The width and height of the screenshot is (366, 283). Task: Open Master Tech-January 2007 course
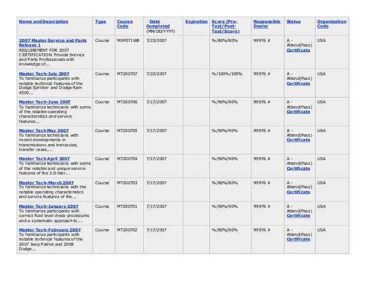click(49, 207)
